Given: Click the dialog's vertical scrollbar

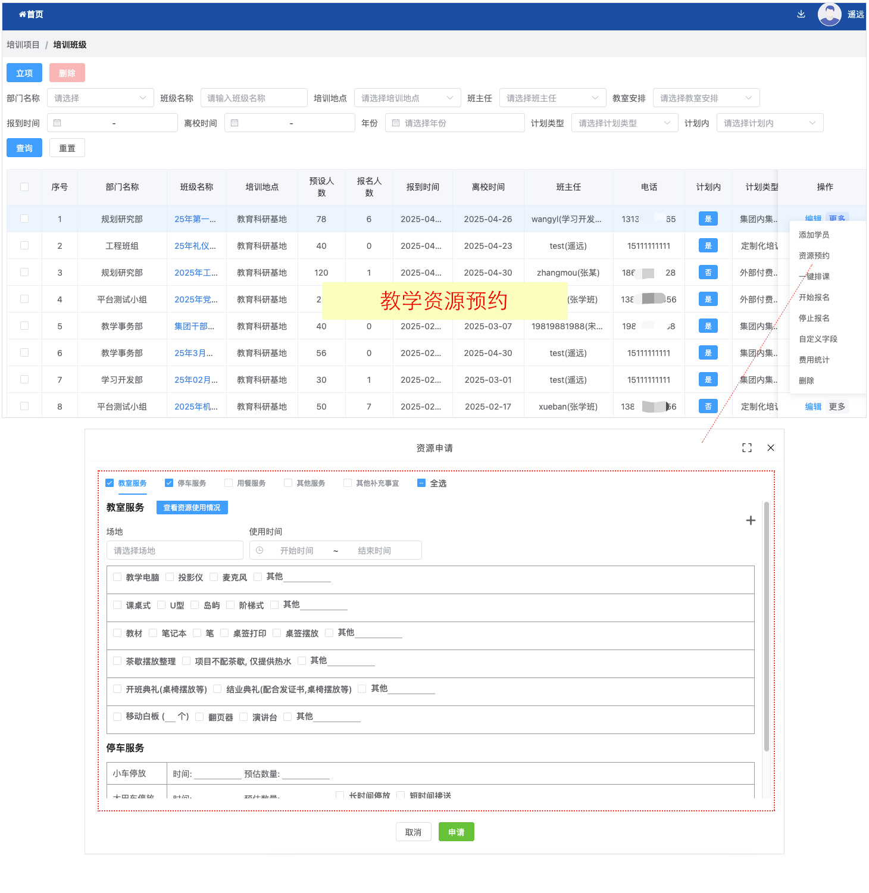Looking at the screenshot, I should tap(766, 625).
